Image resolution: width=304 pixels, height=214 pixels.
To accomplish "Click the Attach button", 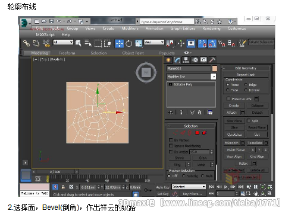I will click(231, 113).
